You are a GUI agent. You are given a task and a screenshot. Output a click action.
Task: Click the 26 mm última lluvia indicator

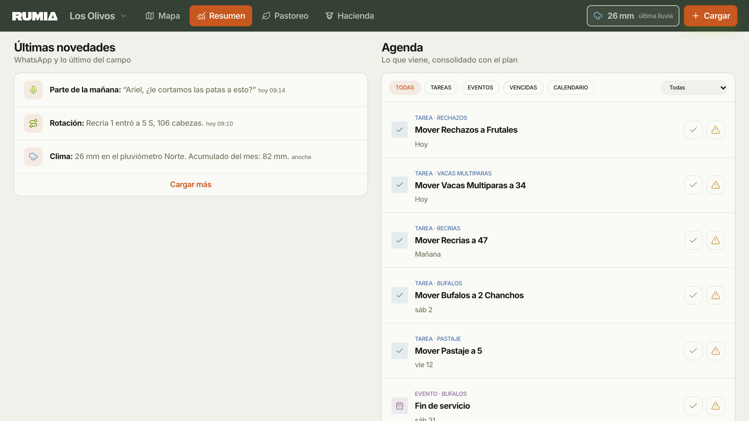click(633, 16)
